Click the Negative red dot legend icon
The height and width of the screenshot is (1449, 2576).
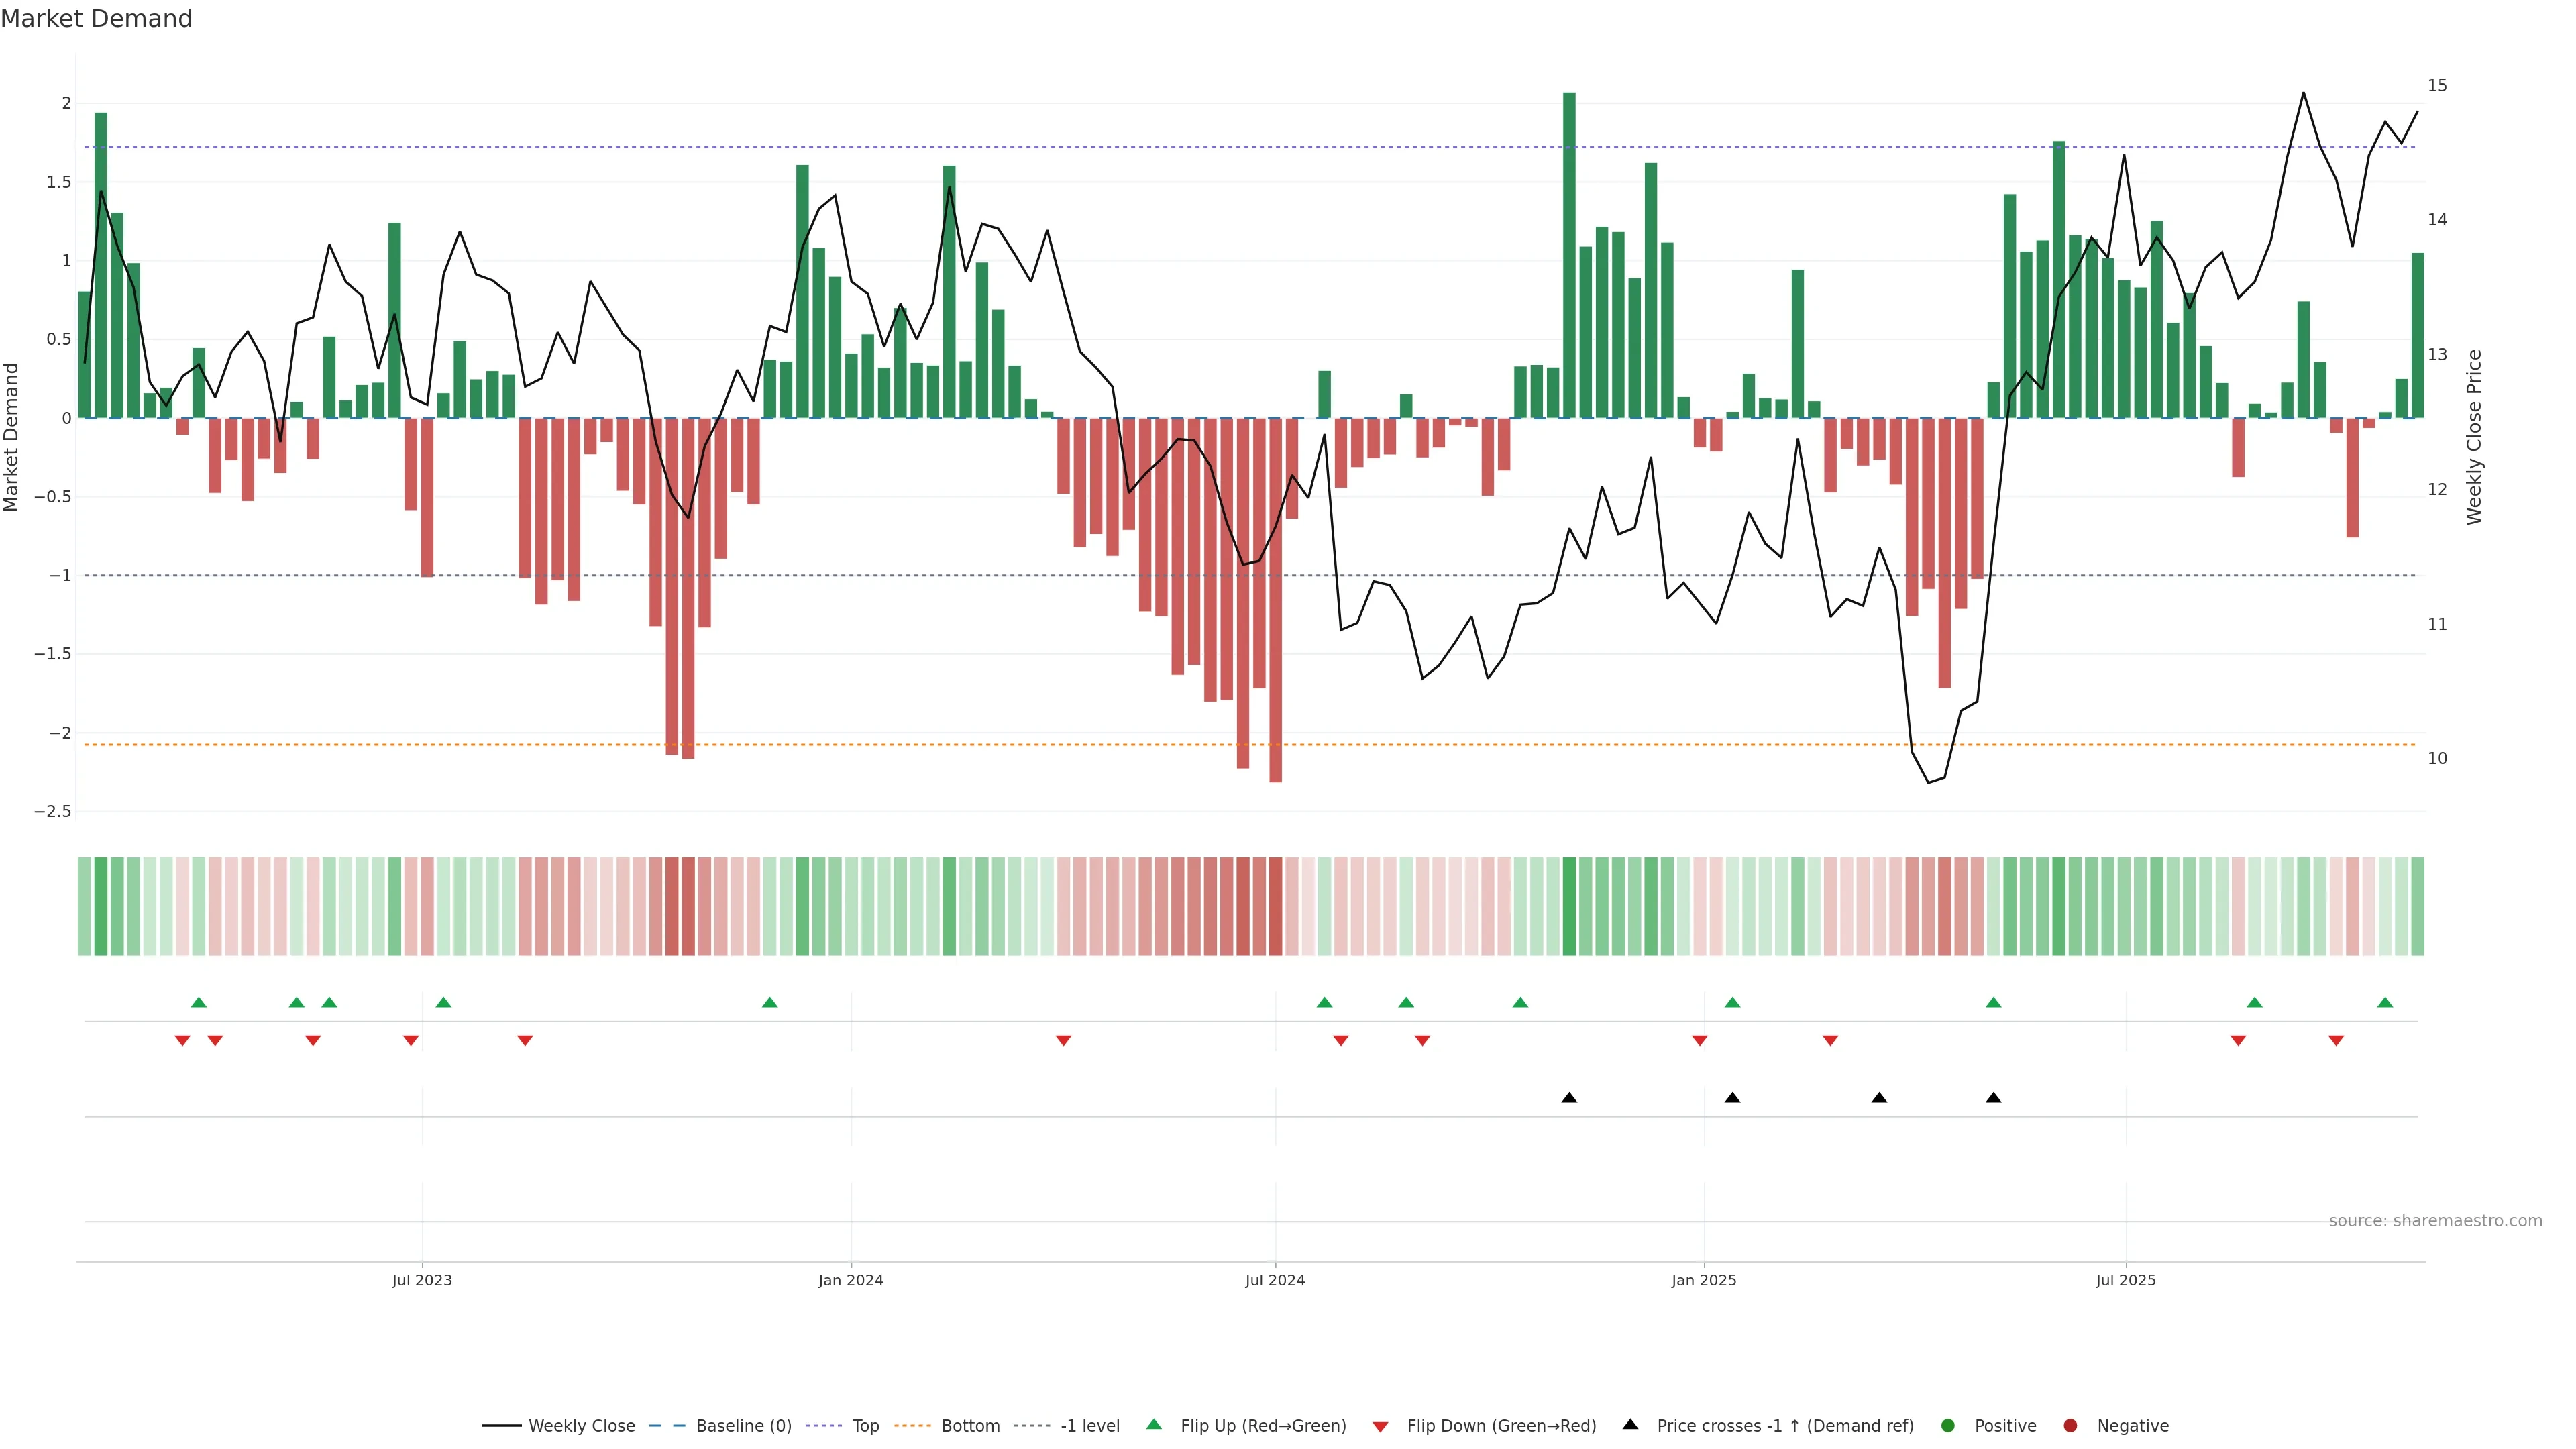point(2070,1426)
